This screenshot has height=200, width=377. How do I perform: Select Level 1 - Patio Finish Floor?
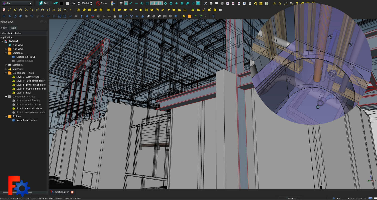[30, 81]
